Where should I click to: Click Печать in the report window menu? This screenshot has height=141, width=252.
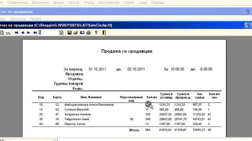point(35,19)
